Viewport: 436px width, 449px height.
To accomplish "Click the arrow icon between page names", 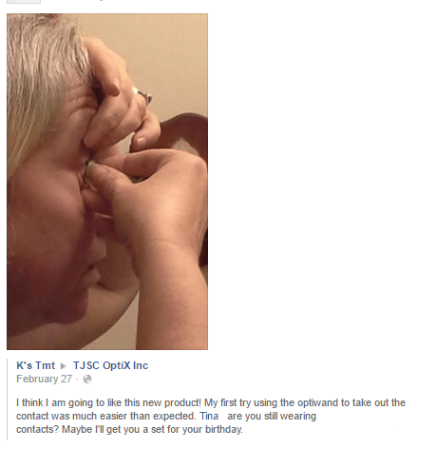I will click(64, 366).
